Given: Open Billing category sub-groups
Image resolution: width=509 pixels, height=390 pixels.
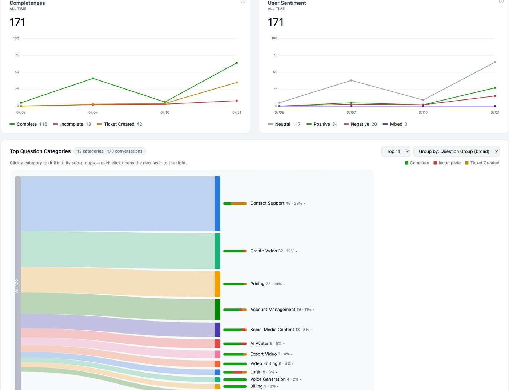Looking at the screenshot, I should pyautogui.click(x=265, y=386).
